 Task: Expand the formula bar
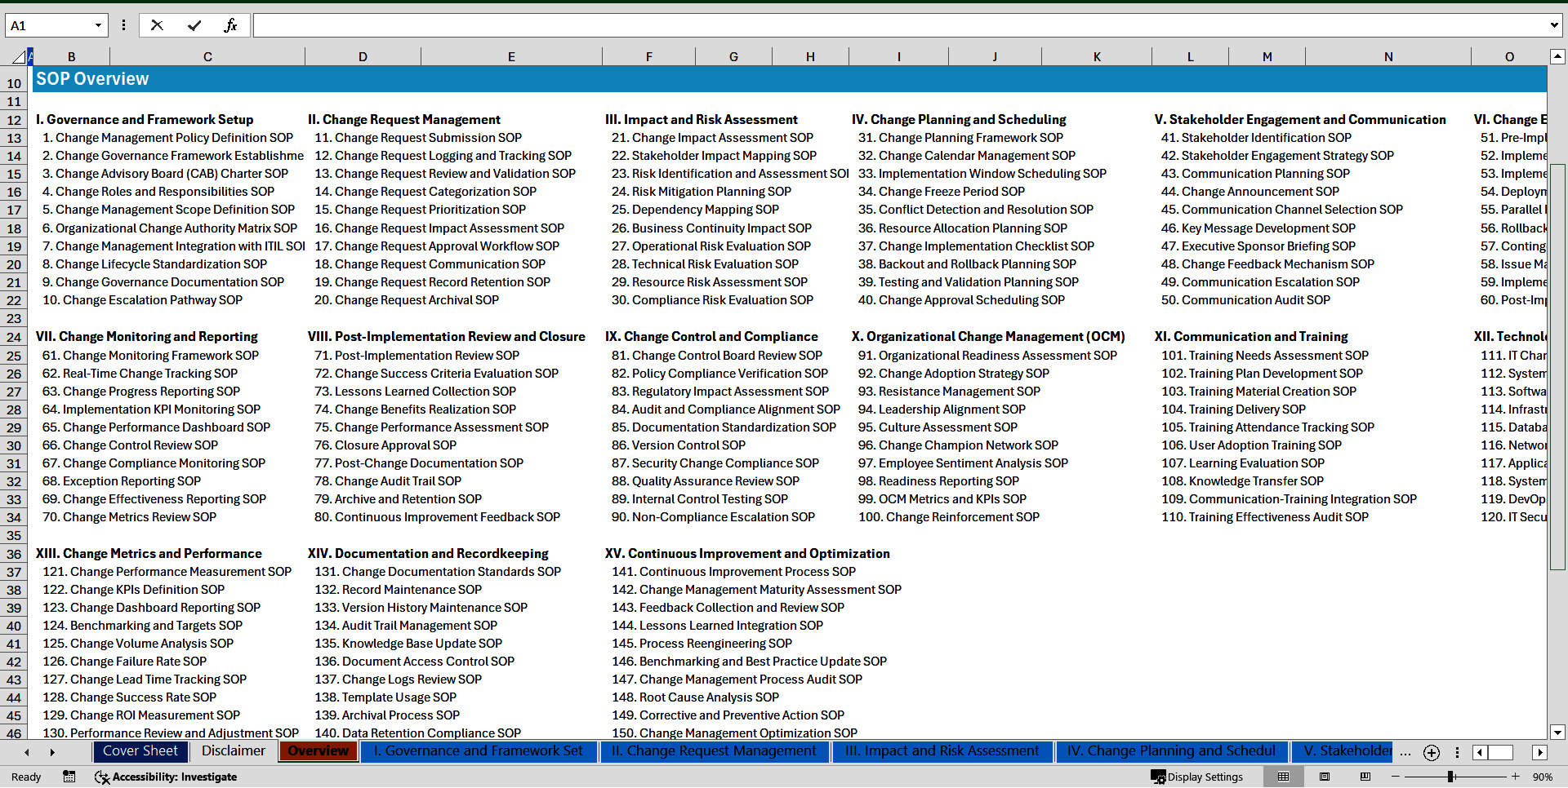point(1553,25)
